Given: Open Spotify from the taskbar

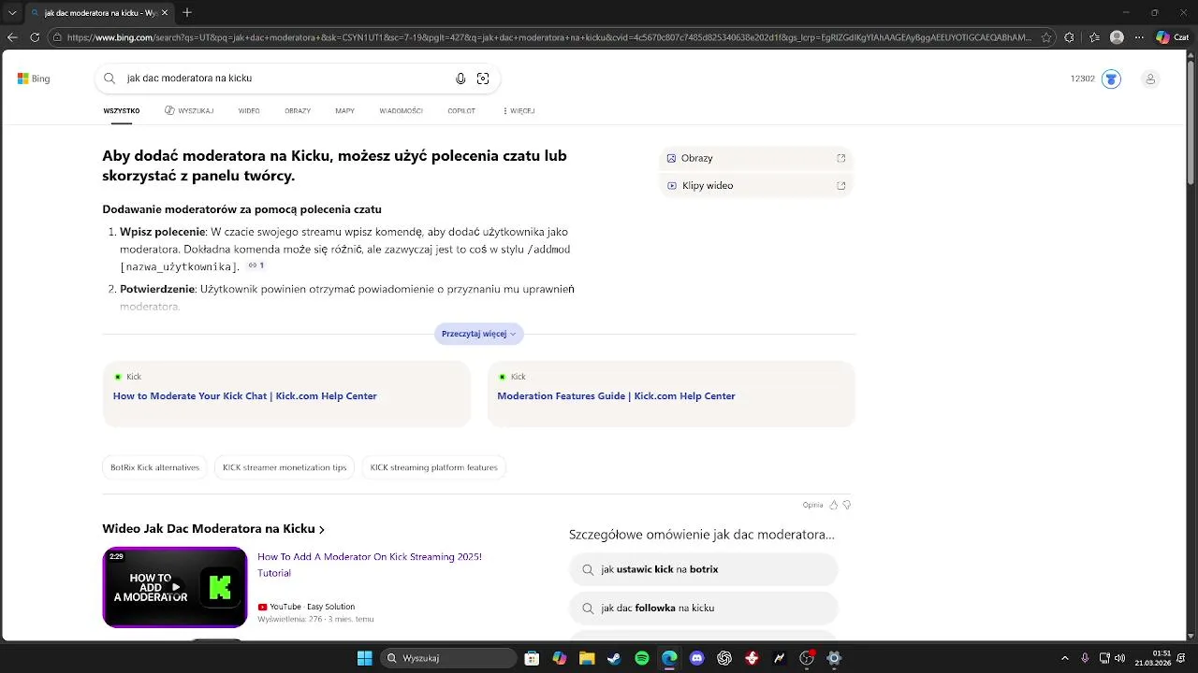Looking at the screenshot, I should tap(641, 658).
